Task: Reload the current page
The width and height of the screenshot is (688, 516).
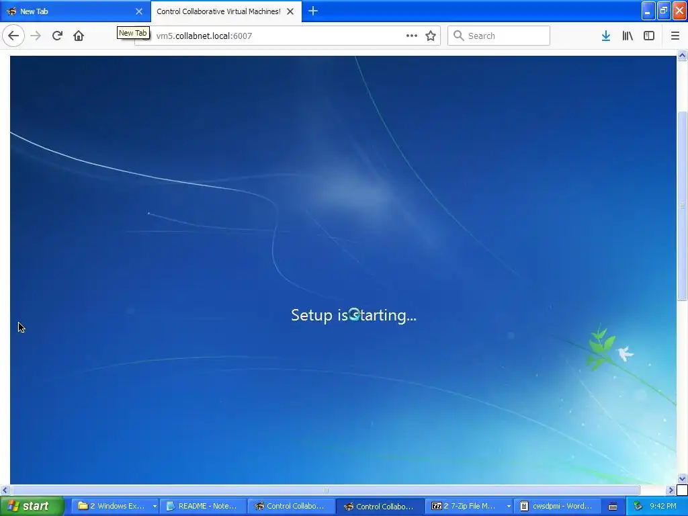Action: [x=57, y=36]
